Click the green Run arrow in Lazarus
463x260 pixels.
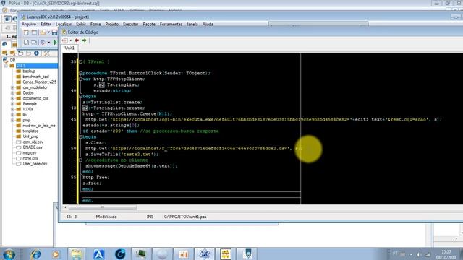pyautogui.click(x=55, y=43)
